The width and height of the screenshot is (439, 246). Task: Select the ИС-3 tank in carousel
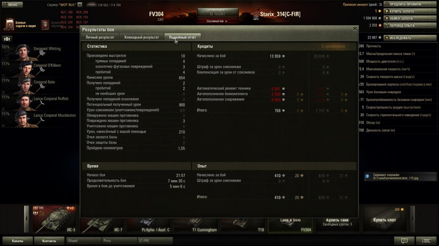pyautogui.click(x=54, y=219)
